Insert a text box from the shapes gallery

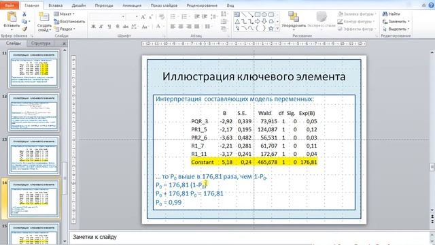tap(237, 14)
